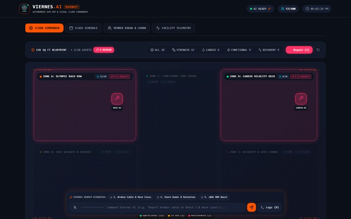Click the RACK-03 label text
This screenshot has width=351, height=219.
click(x=117, y=108)
